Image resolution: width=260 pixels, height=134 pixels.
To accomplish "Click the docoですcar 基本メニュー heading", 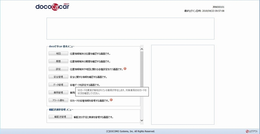I will [x=62, y=47].
